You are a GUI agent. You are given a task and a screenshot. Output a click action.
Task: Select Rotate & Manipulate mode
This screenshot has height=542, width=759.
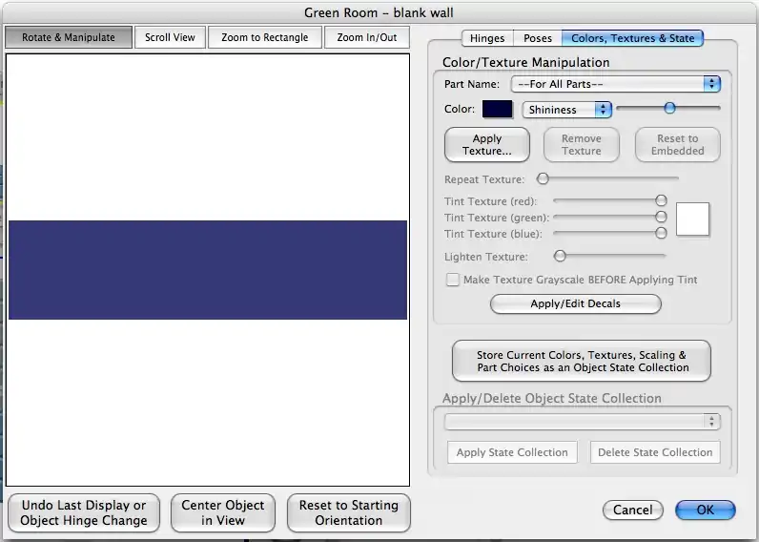point(69,37)
